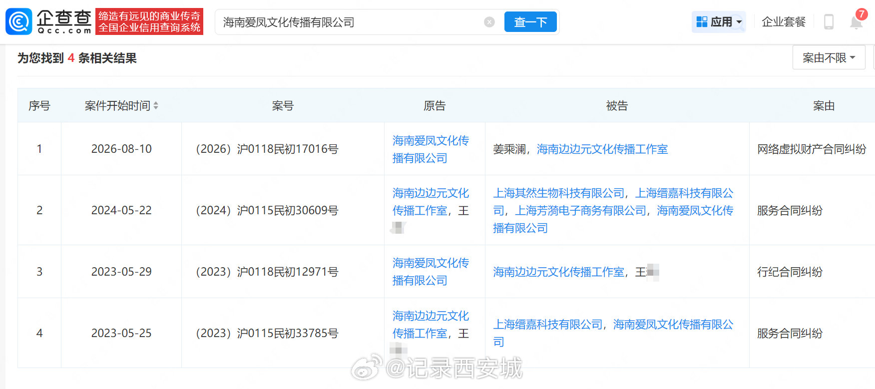Click date 2023-05-29 cell
The width and height of the screenshot is (875, 389).
[121, 272]
